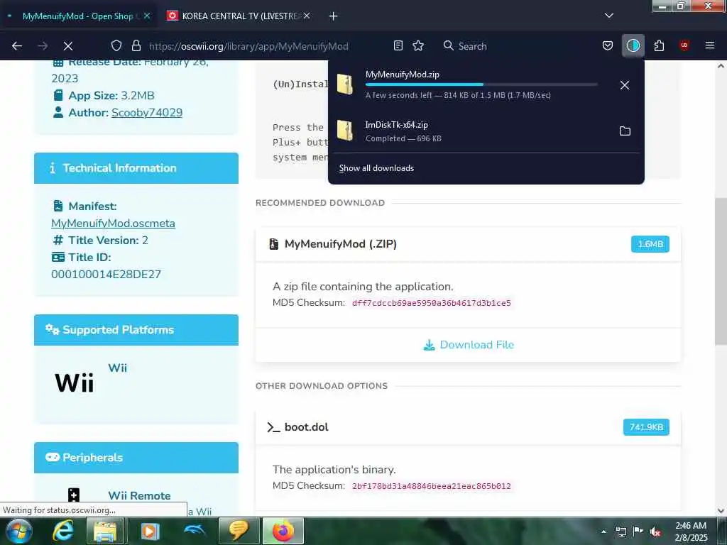Click the 741.9KB size badge
727x545 pixels.
point(646,427)
